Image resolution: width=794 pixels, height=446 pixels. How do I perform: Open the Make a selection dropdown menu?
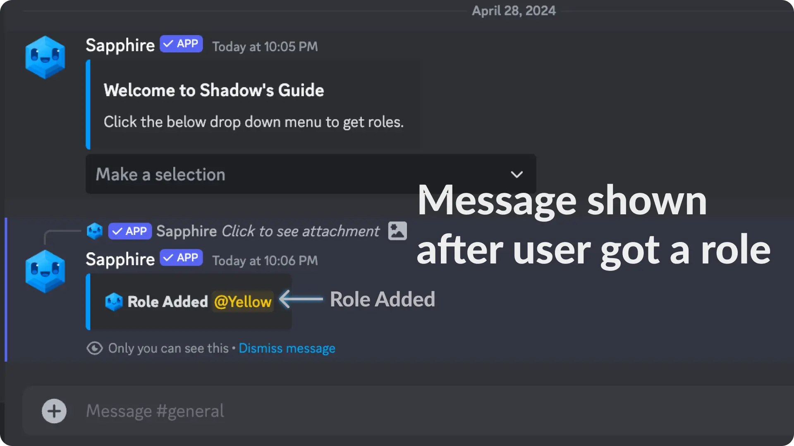coord(311,174)
